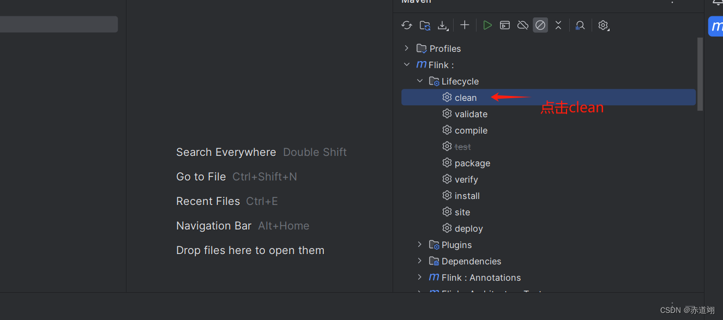Toggle skip tests mode in Maven toolbar
This screenshot has width=723, height=320.
540,25
